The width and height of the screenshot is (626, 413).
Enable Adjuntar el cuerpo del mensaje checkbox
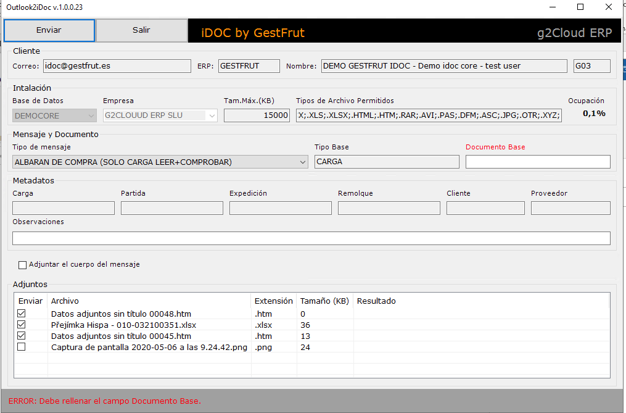[23, 265]
